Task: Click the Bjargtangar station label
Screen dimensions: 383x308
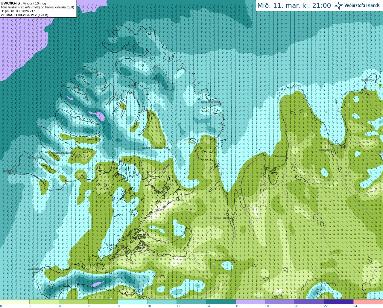Action: tap(10, 171)
